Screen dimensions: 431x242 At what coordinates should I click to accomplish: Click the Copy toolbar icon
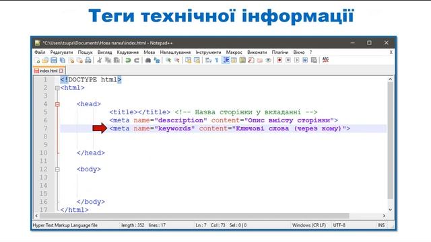[108, 60]
